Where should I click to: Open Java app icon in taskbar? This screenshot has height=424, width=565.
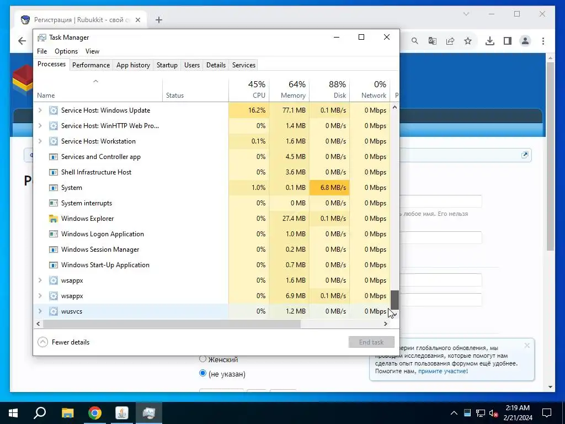pos(122,413)
